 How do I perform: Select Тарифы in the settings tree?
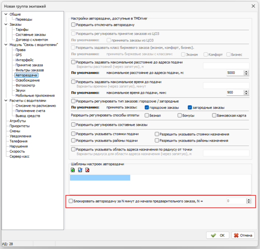click(22, 30)
